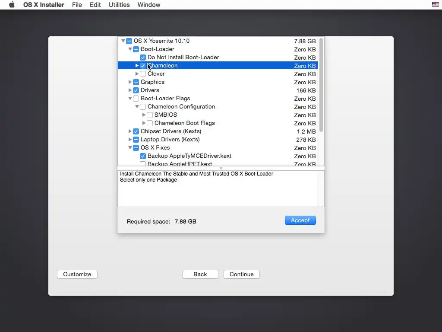Expand Laptop Drivers (Kexts)
The image size is (442, 332).
coord(130,140)
